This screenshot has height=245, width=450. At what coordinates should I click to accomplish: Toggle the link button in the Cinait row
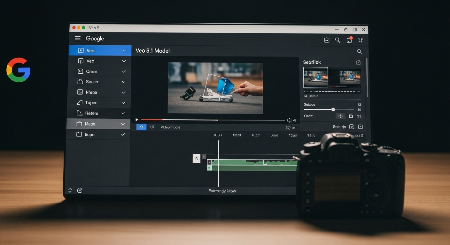[340, 116]
